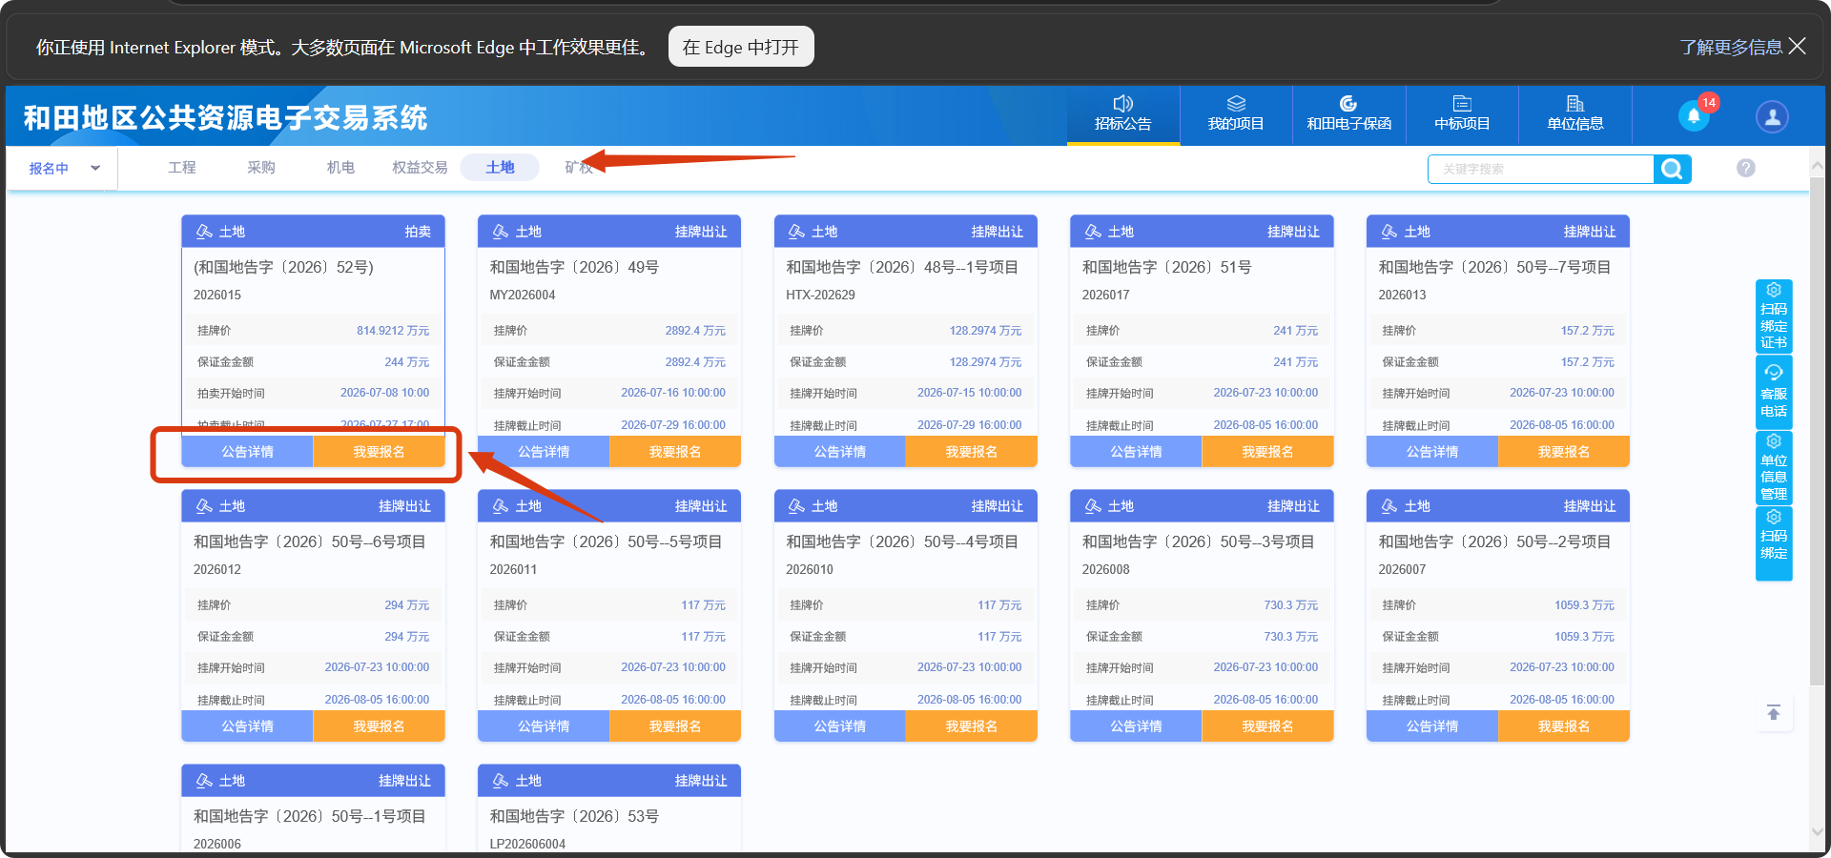1831x858 pixels.
Task: Click 我要报名 for 48号--1号项目 card
Action: coord(972,452)
